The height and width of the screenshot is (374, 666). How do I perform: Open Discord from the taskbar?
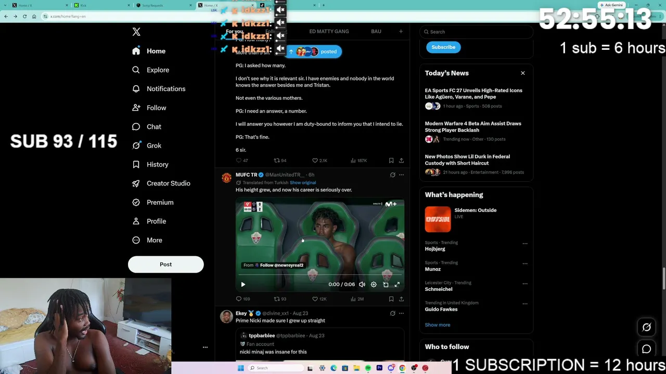coord(391,368)
